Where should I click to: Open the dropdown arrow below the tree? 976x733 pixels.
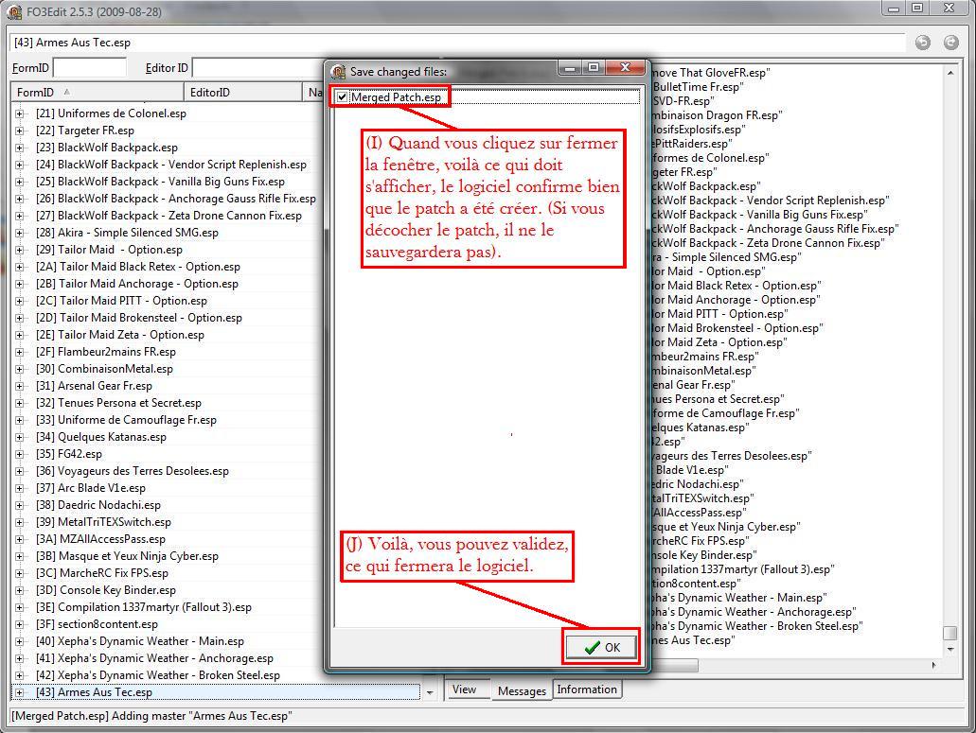click(x=430, y=692)
